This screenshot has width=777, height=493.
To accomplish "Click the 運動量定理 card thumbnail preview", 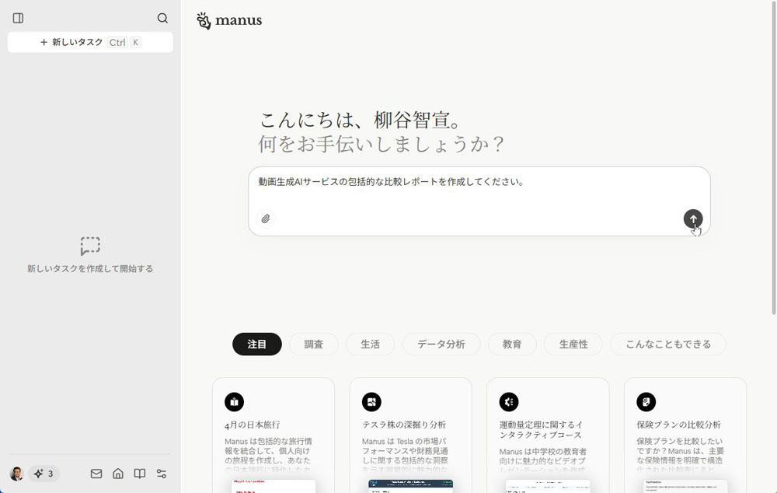I will point(548,487).
